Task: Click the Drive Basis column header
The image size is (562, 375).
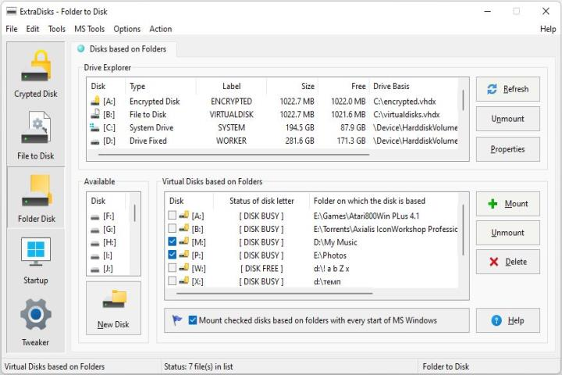Action: coord(414,86)
